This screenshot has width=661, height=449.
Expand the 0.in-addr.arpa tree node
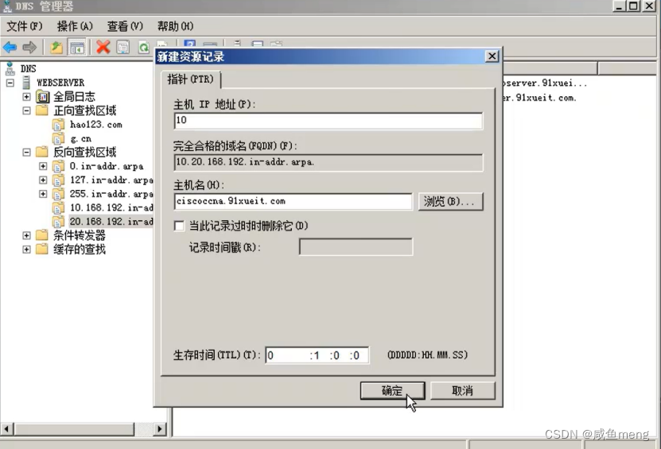[x=43, y=166]
